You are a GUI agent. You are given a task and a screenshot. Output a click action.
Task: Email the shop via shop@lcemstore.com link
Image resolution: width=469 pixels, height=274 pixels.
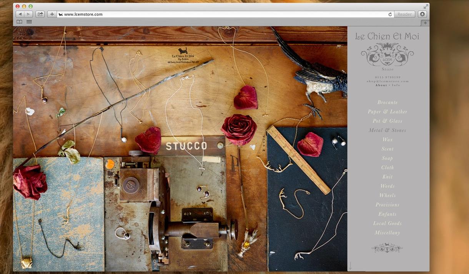[387, 81]
